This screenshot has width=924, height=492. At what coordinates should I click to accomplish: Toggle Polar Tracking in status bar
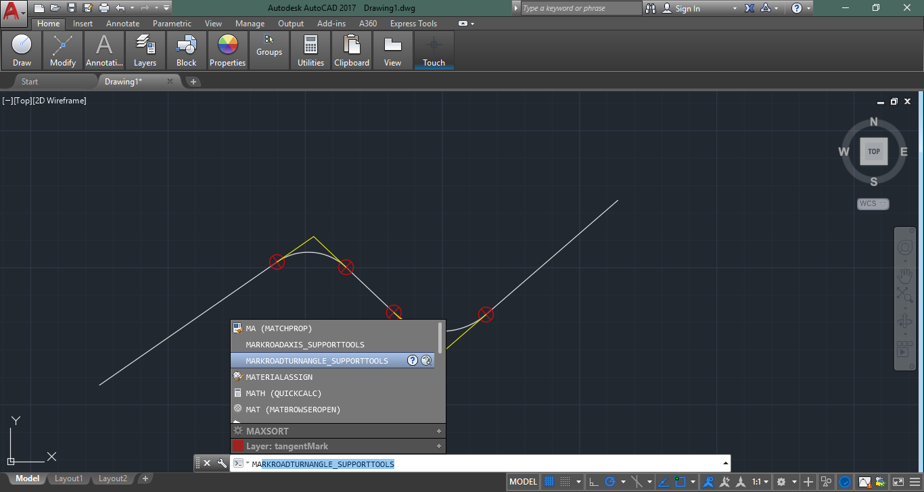coord(609,482)
